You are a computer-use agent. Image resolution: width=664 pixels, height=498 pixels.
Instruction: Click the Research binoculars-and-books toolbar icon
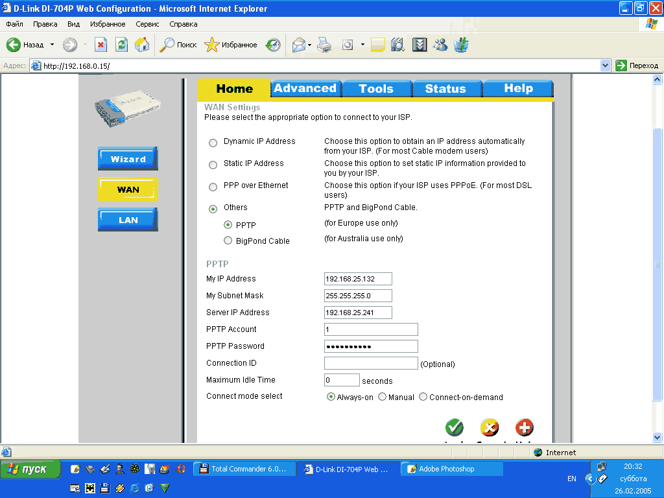coord(397,45)
